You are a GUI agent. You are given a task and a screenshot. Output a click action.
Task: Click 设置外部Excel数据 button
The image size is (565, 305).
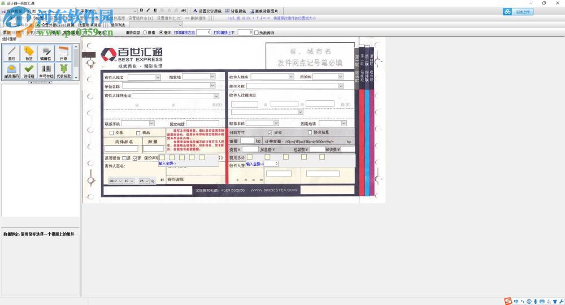[x=55, y=25]
